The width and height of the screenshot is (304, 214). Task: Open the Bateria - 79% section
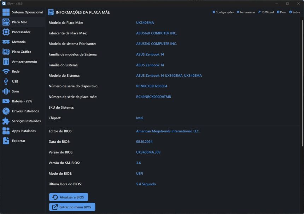22,101
